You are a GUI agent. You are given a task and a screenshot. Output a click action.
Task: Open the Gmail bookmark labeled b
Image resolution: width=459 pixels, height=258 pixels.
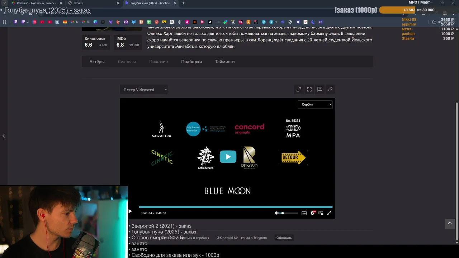click(x=75, y=22)
